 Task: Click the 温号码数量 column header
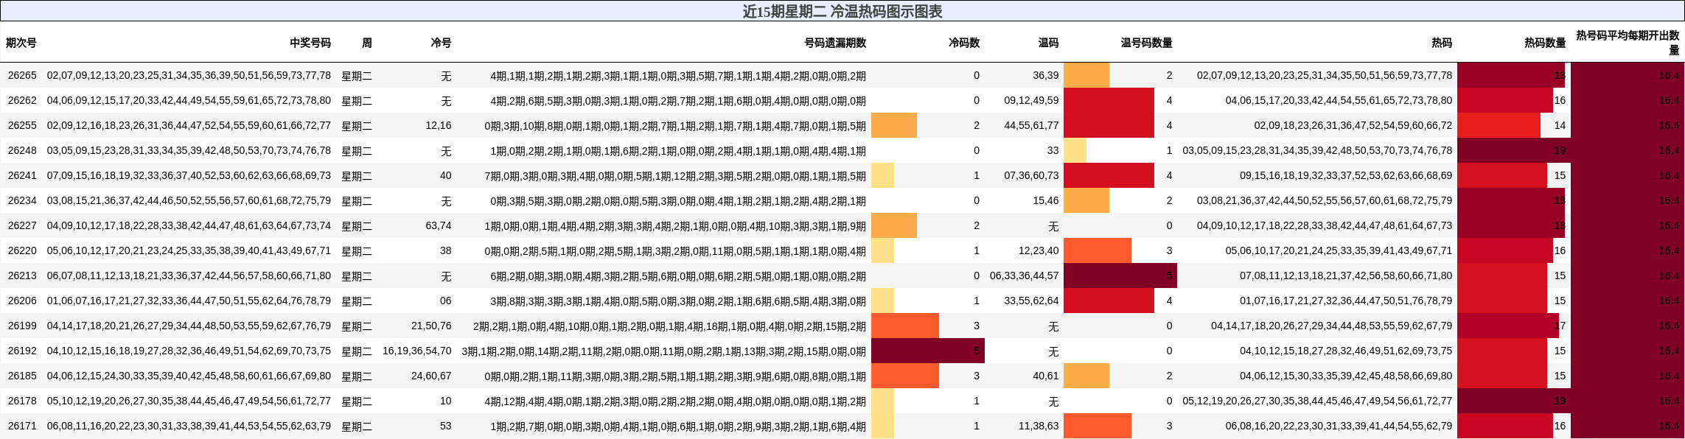click(x=1147, y=43)
